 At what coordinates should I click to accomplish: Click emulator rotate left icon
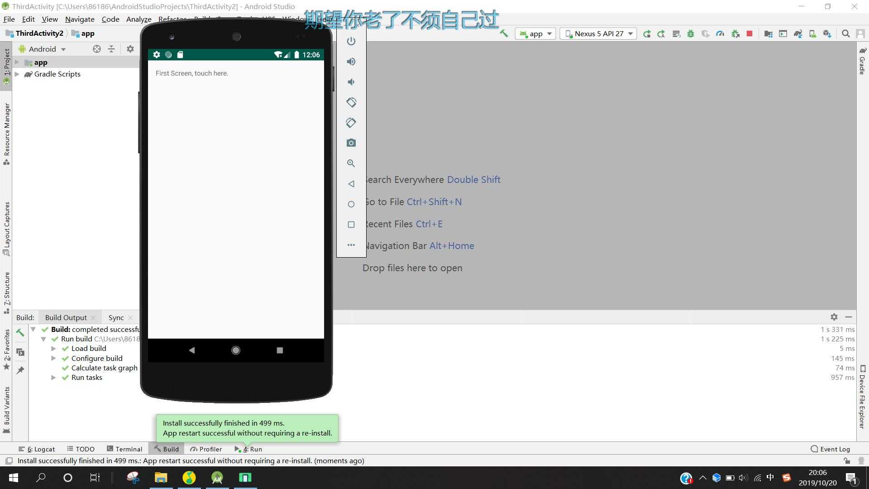(x=351, y=102)
